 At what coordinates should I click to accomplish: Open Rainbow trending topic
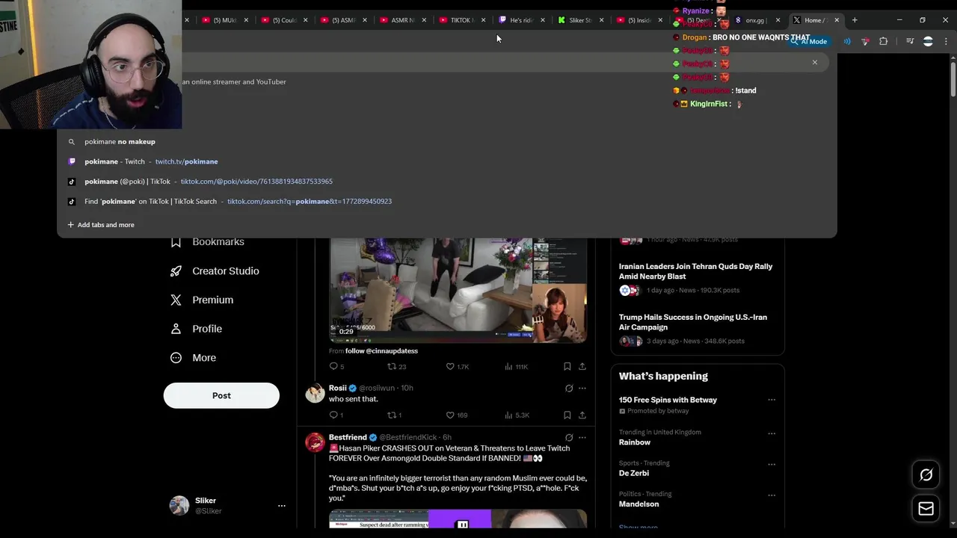tap(635, 442)
